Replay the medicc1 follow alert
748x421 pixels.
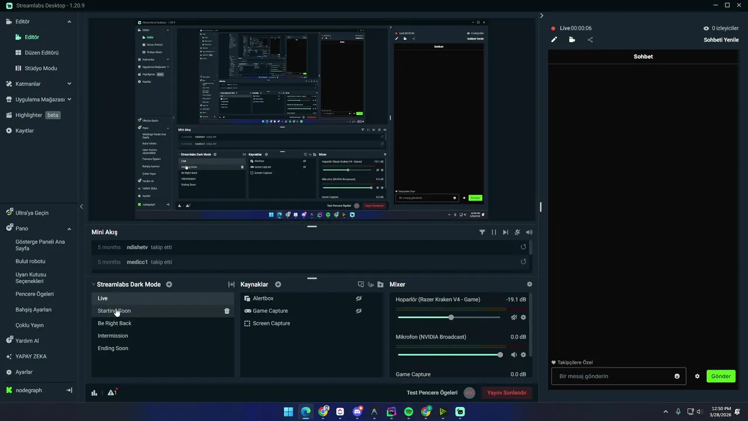(x=523, y=262)
